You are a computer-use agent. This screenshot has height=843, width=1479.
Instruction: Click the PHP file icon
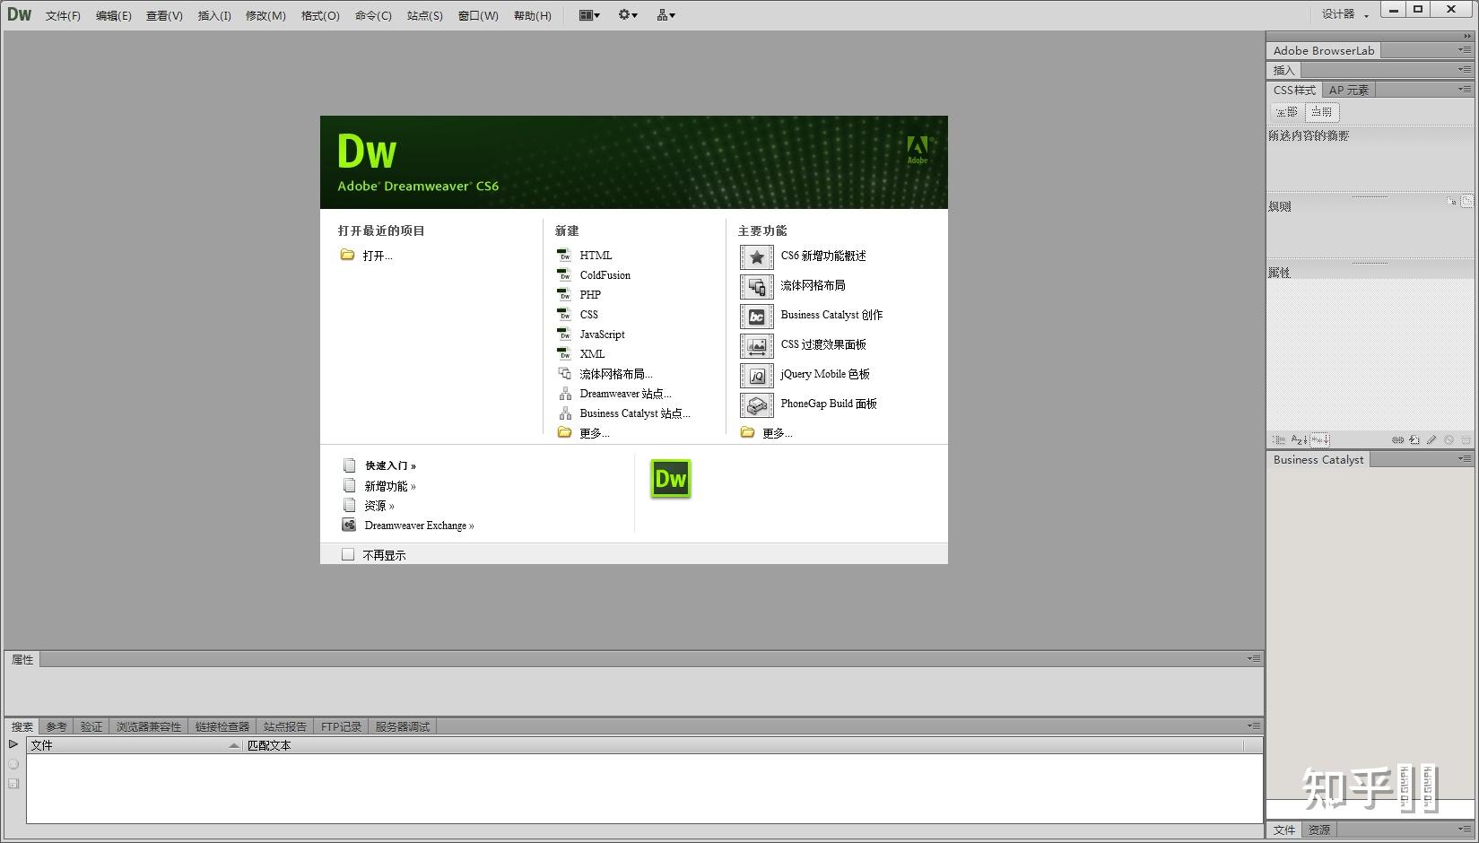(x=564, y=295)
